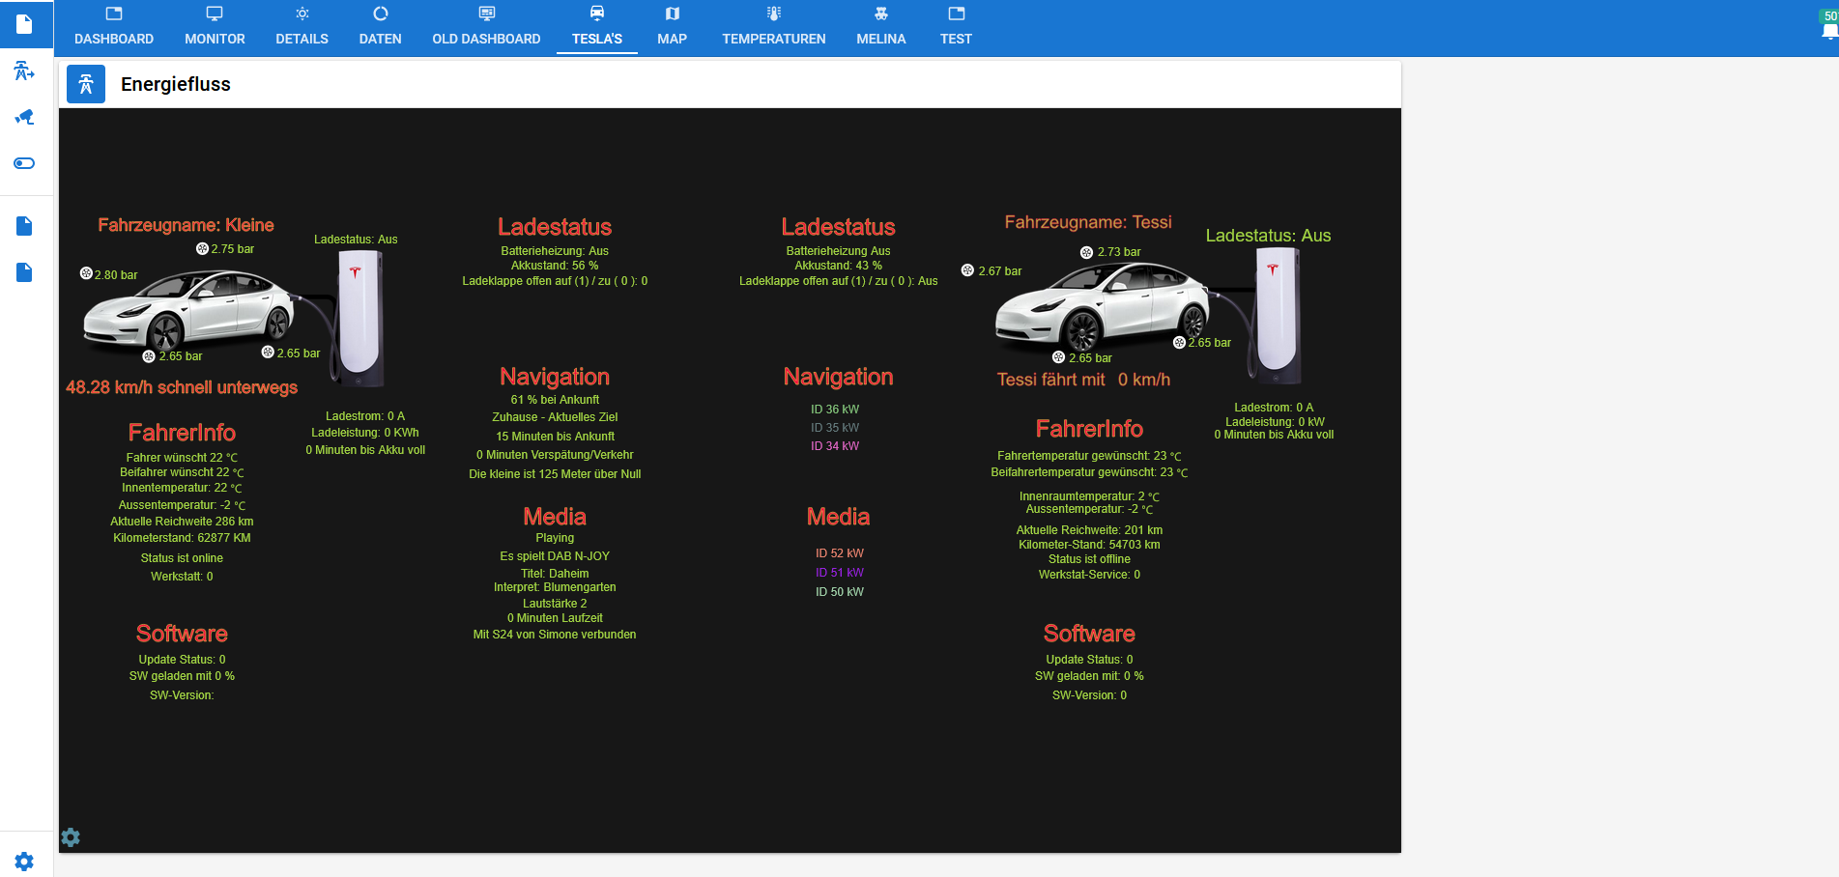This screenshot has width=1839, height=877.
Task: Click 'Status ist offline' text
Action: 1089,559
